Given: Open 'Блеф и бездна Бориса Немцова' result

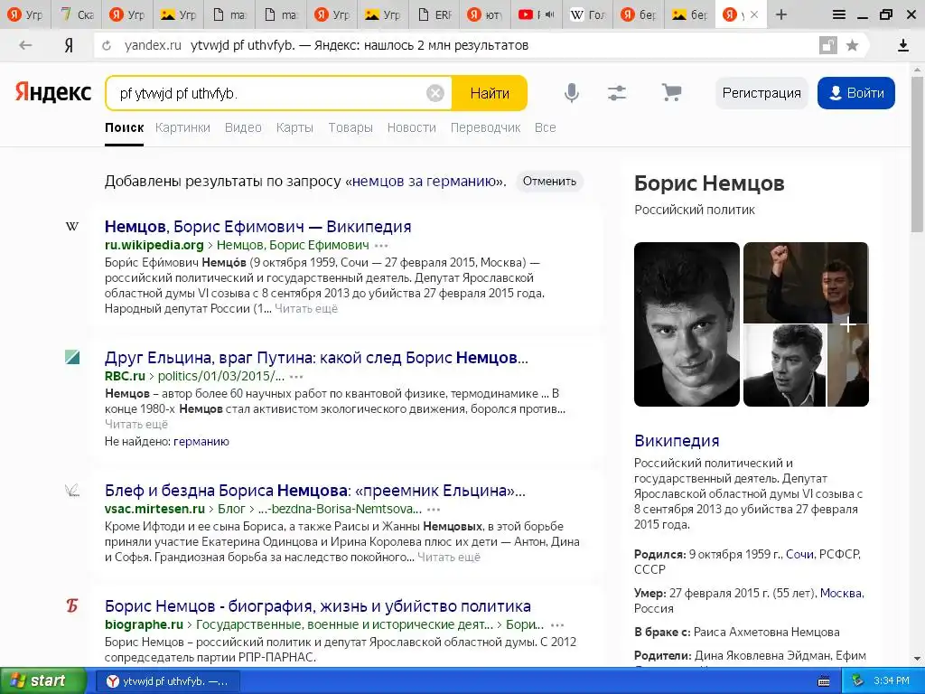Looking at the screenshot, I should tap(314, 491).
